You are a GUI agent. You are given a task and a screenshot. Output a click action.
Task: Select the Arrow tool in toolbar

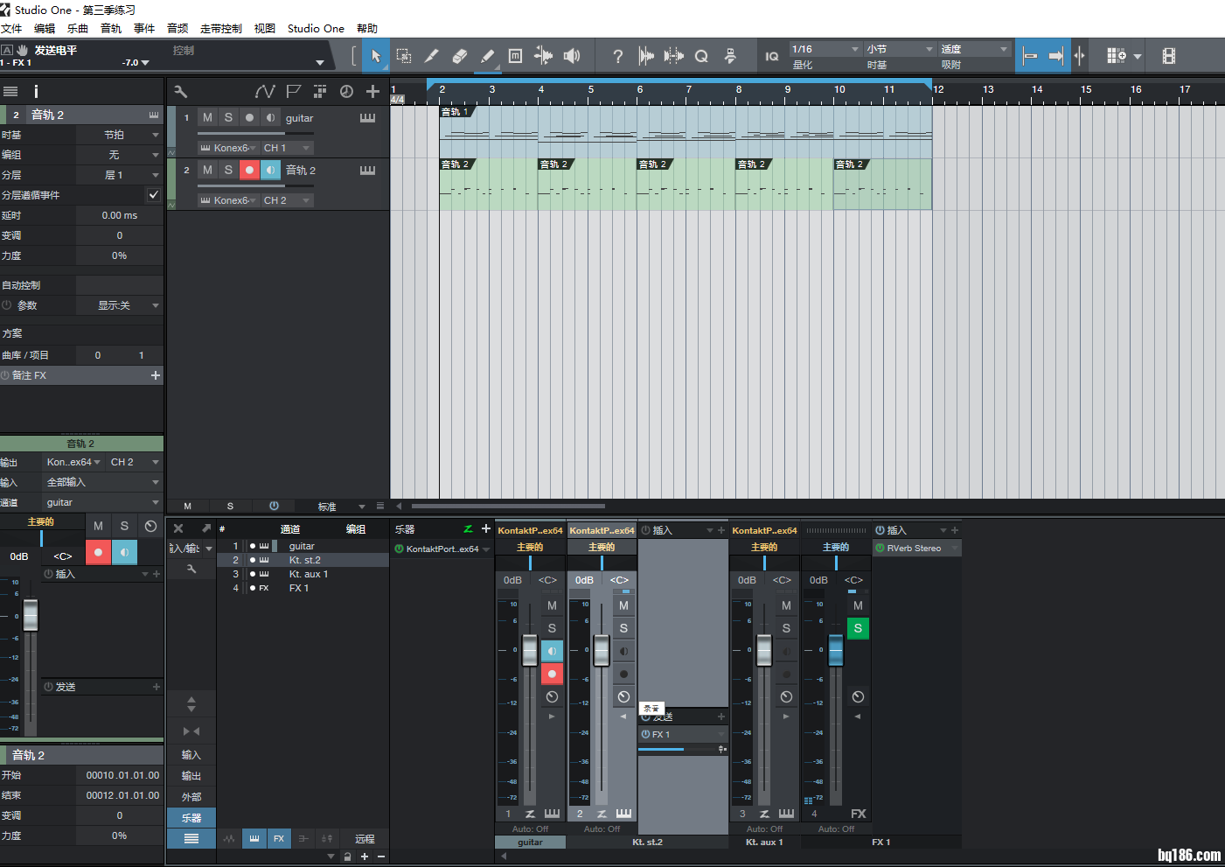click(376, 56)
